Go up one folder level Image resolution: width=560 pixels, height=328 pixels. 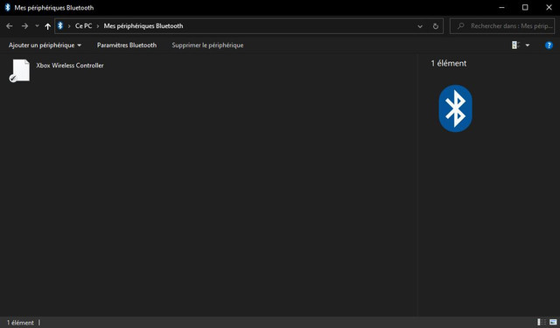click(x=47, y=26)
